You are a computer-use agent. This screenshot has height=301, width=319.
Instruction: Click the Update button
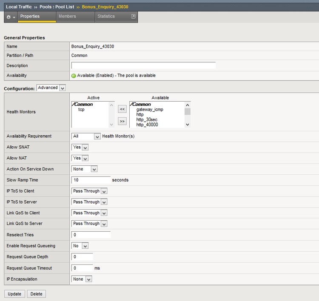(x=14, y=294)
